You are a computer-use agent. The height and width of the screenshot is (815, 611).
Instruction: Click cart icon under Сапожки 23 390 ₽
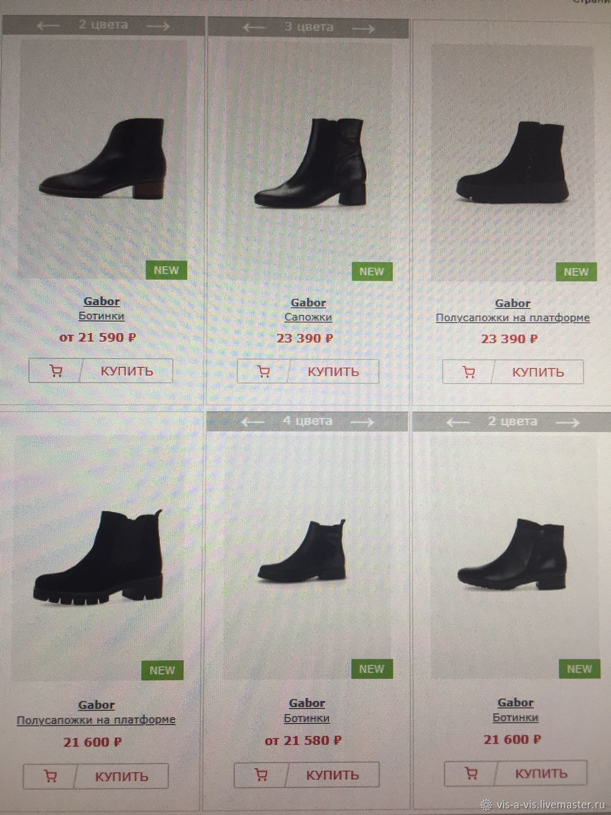(264, 372)
